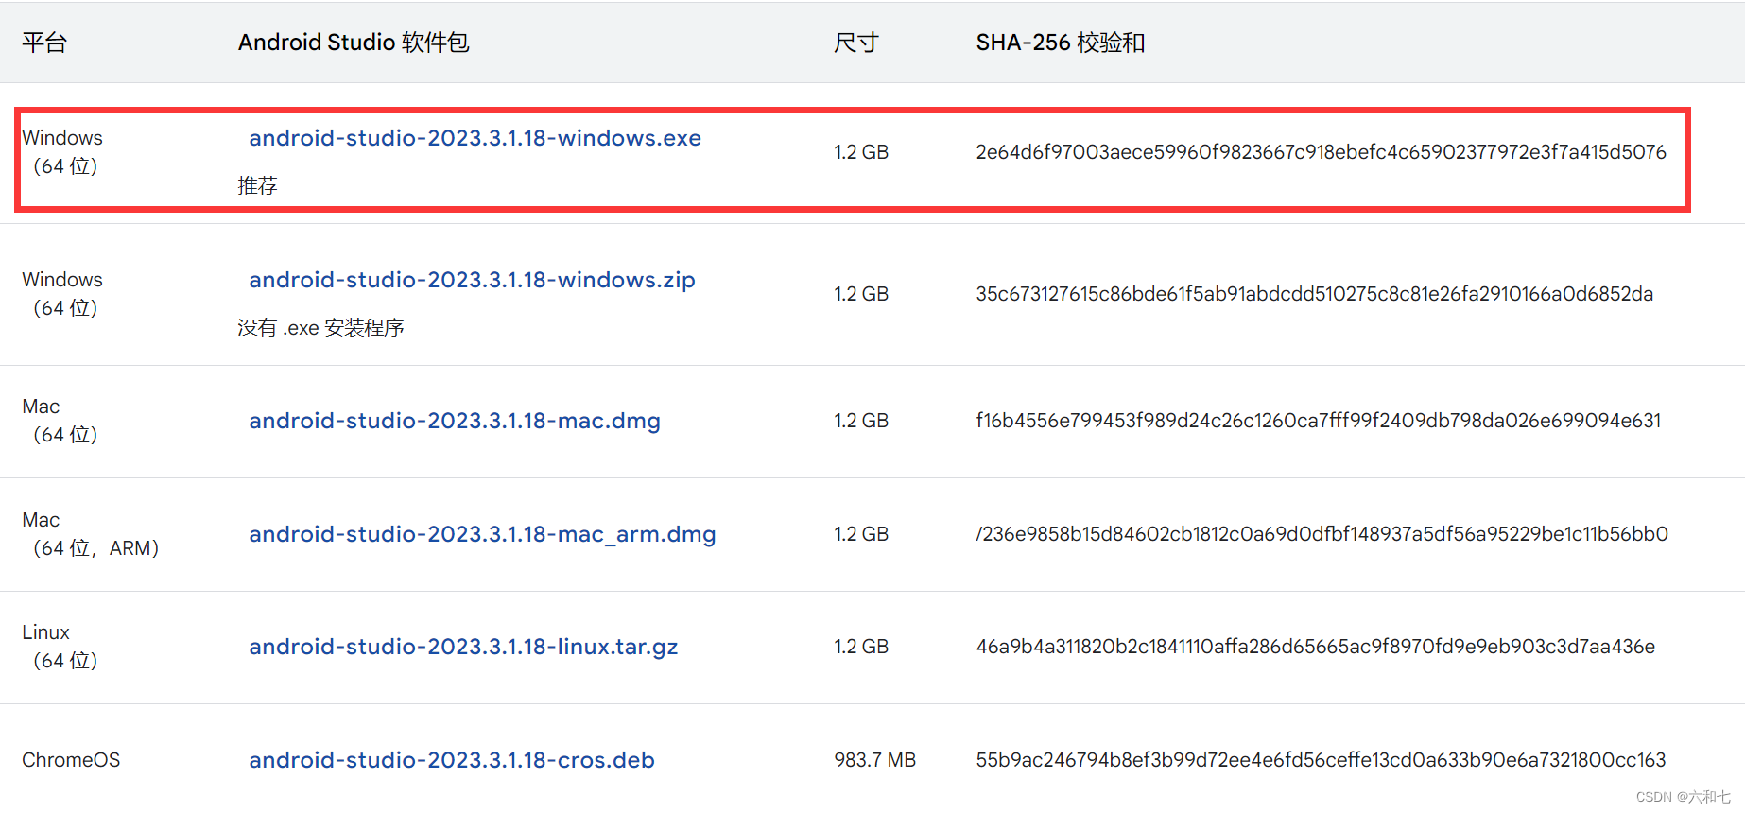The height and width of the screenshot is (813, 1745).
Task: Click the 1.2 GB size in windows.exe row
Action: coord(861,152)
